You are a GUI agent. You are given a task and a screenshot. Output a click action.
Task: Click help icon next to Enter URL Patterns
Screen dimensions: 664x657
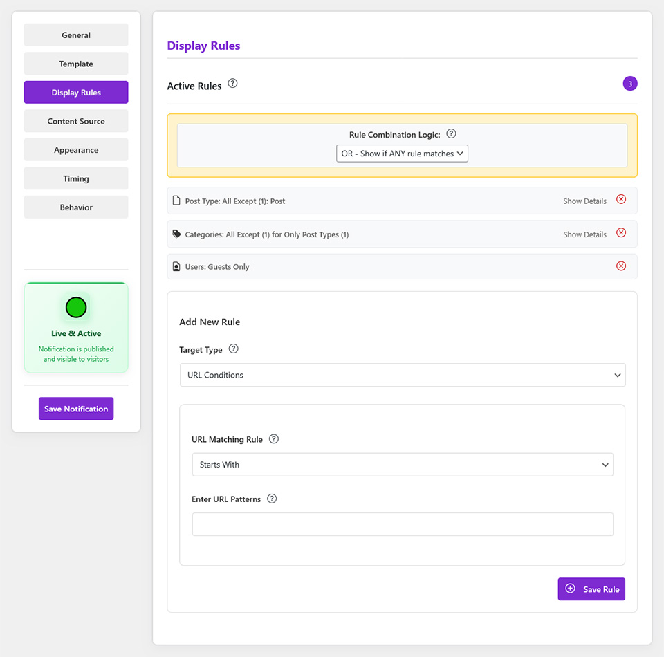pos(272,499)
